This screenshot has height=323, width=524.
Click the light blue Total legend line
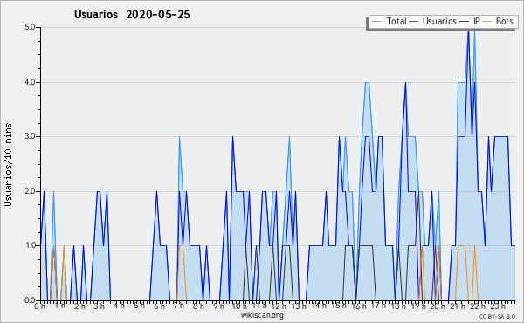(376, 22)
